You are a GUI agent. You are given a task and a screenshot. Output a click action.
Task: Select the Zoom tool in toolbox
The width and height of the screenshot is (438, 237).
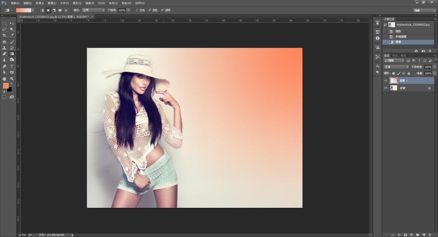coord(12,79)
